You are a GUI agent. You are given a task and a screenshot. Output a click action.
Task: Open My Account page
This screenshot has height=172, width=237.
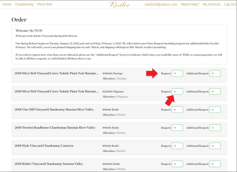pyautogui.click(x=211, y=4)
